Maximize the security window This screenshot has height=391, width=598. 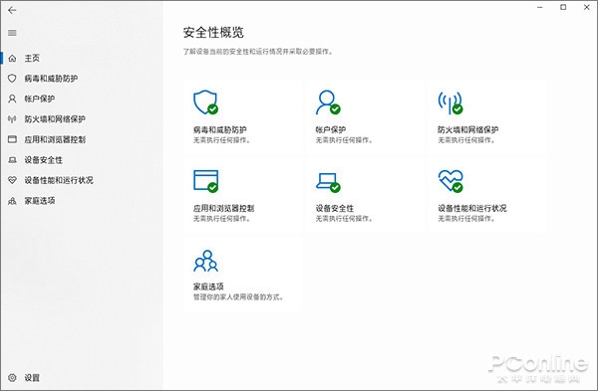tap(563, 7)
